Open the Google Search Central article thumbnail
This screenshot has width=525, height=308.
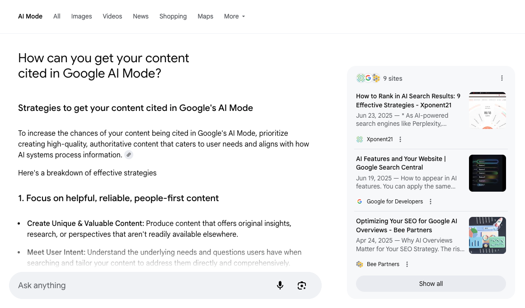coord(487,173)
